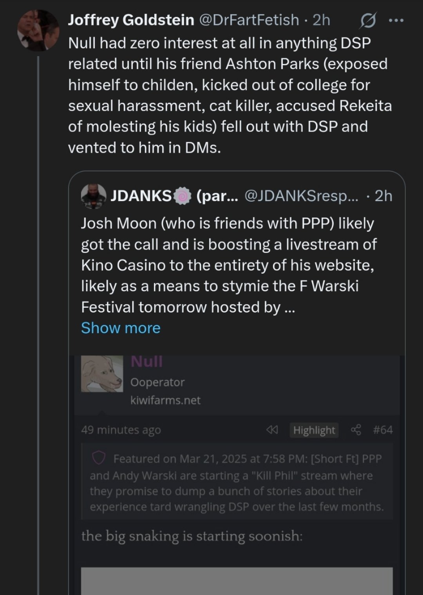Expand quoted tweet with Show more
The image size is (423, 595).
click(121, 328)
